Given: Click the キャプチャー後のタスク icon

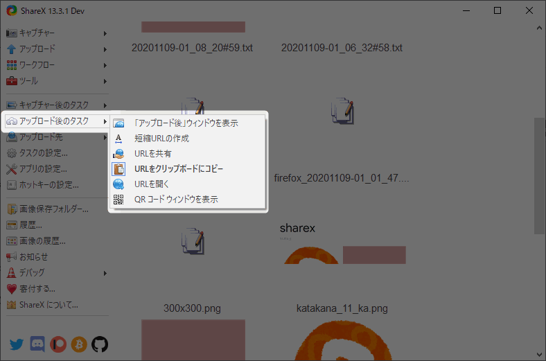Looking at the screenshot, I should (12, 105).
